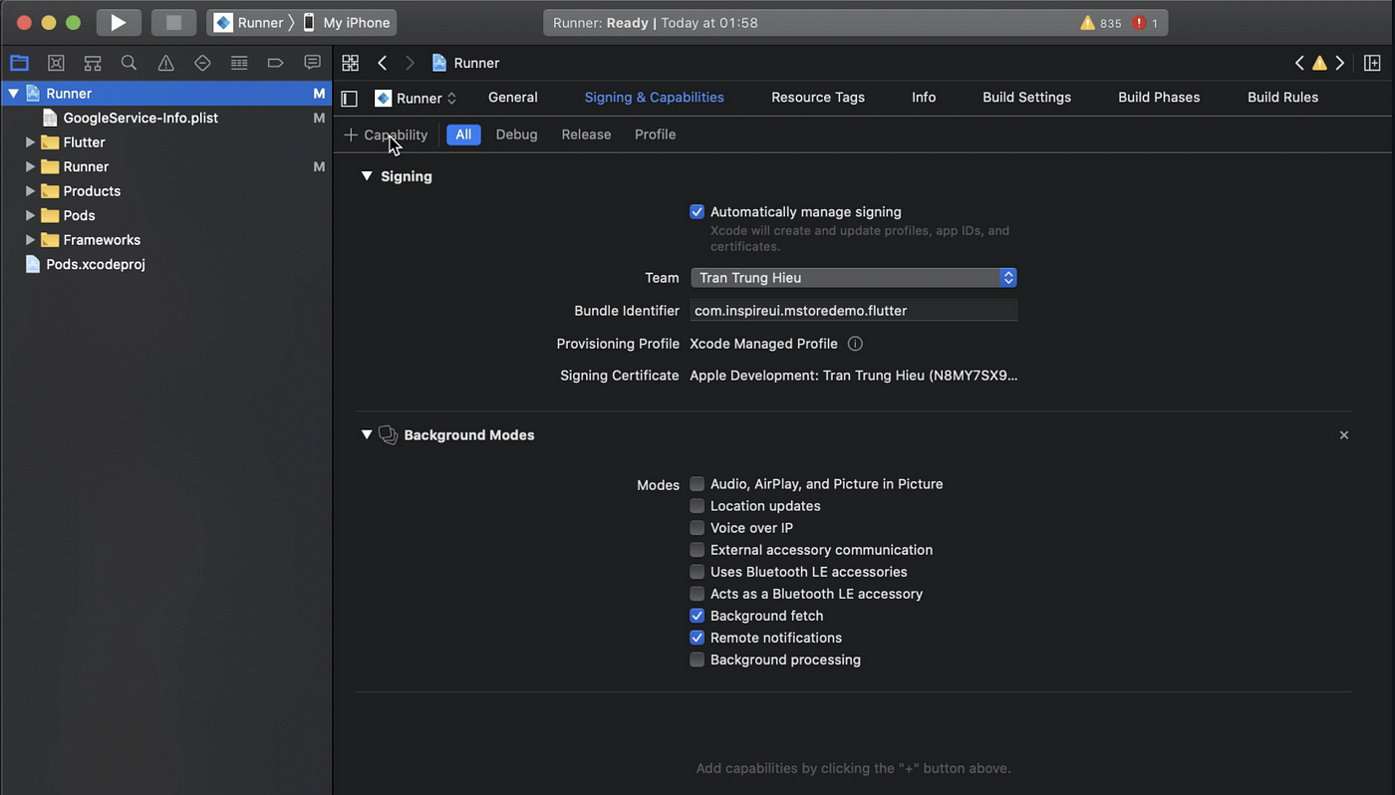Switch to the Info tab

pos(924,98)
